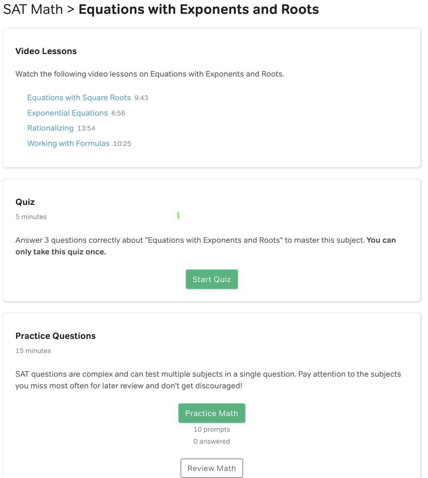Click the "5 minutes" duration label
The width and height of the screenshot is (428, 478).
tap(31, 216)
